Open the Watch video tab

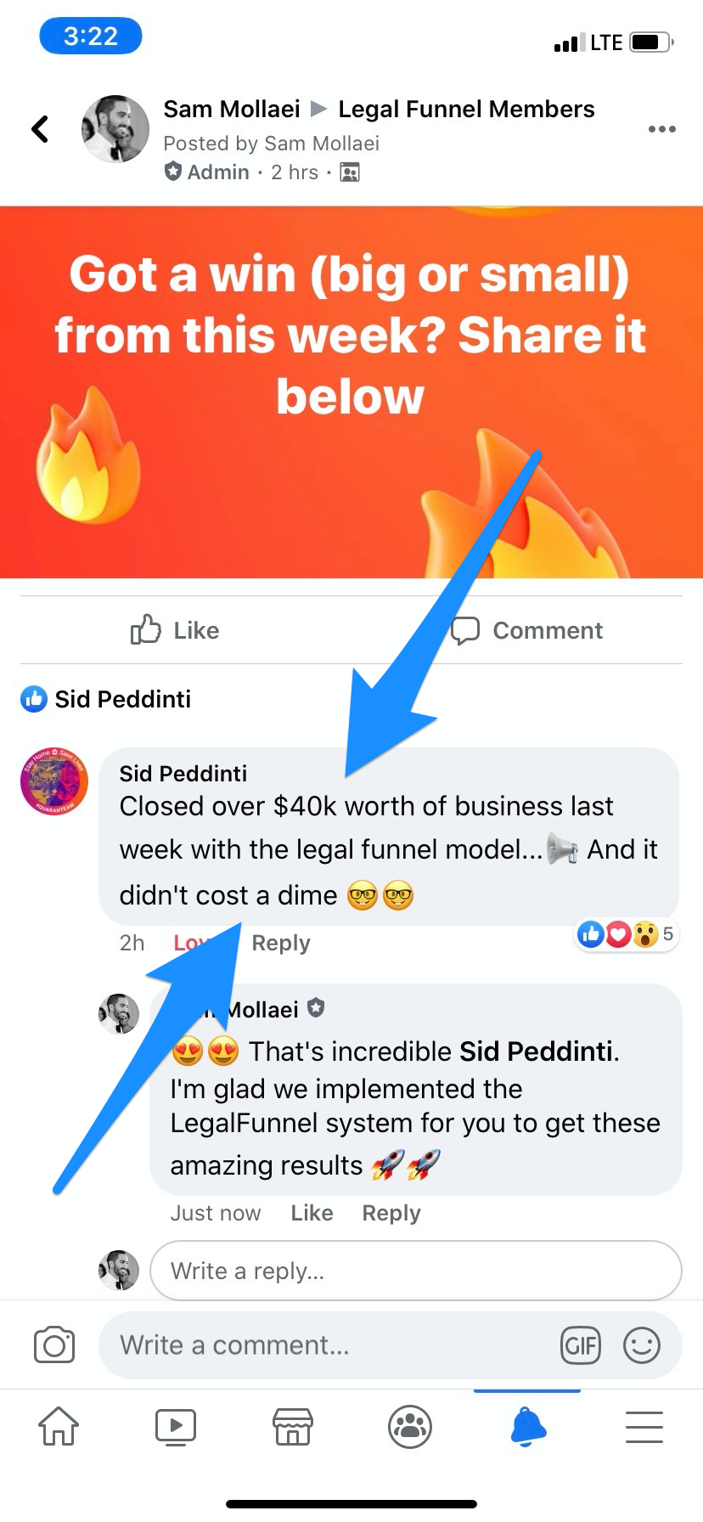(176, 1427)
